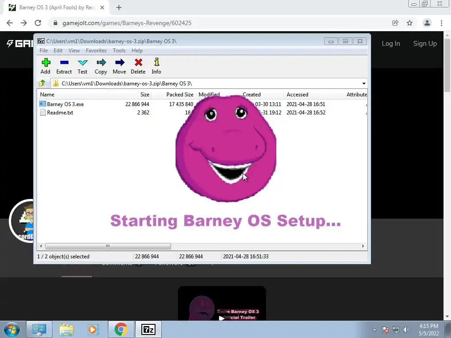This screenshot has height=338, width=451.
Task: Open the View menu in 7-Zip
Action: (74, 51)
